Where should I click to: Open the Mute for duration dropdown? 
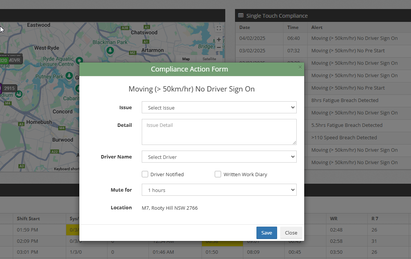click(219, 190)
